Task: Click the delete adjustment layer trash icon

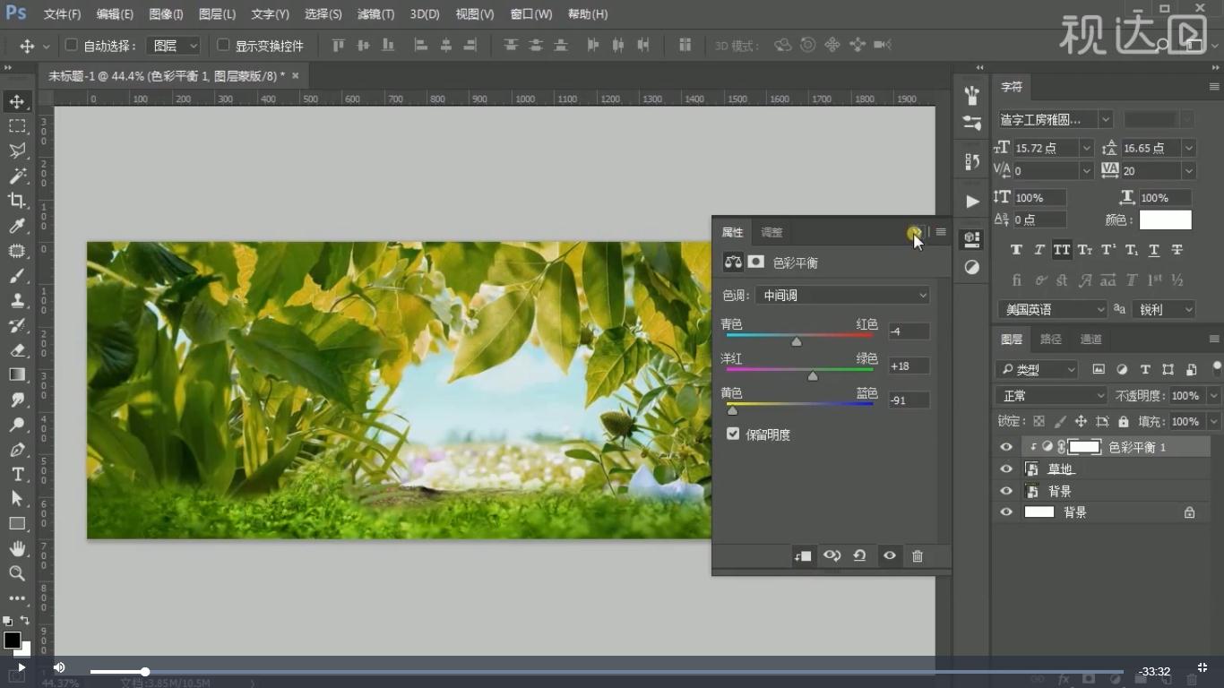Action: click(x=917, y=556)
